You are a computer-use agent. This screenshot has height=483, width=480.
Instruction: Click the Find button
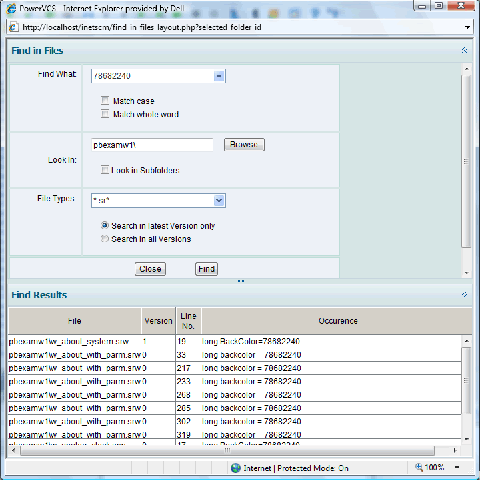(x=207, y=269)
